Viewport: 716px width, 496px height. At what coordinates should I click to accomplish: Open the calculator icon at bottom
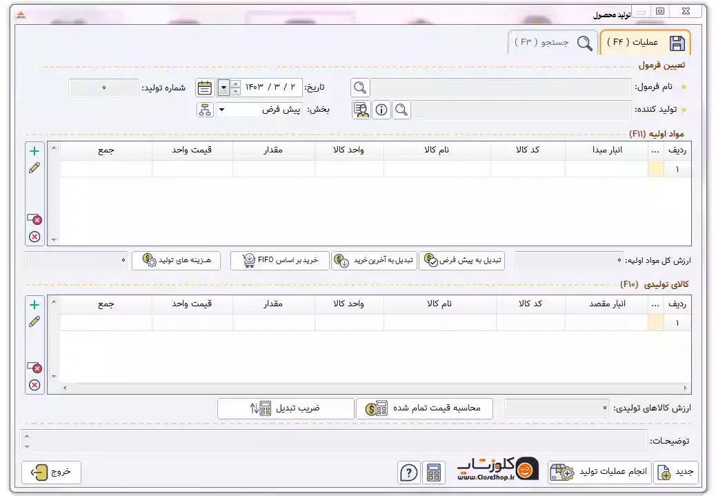(x=434, y=473)
